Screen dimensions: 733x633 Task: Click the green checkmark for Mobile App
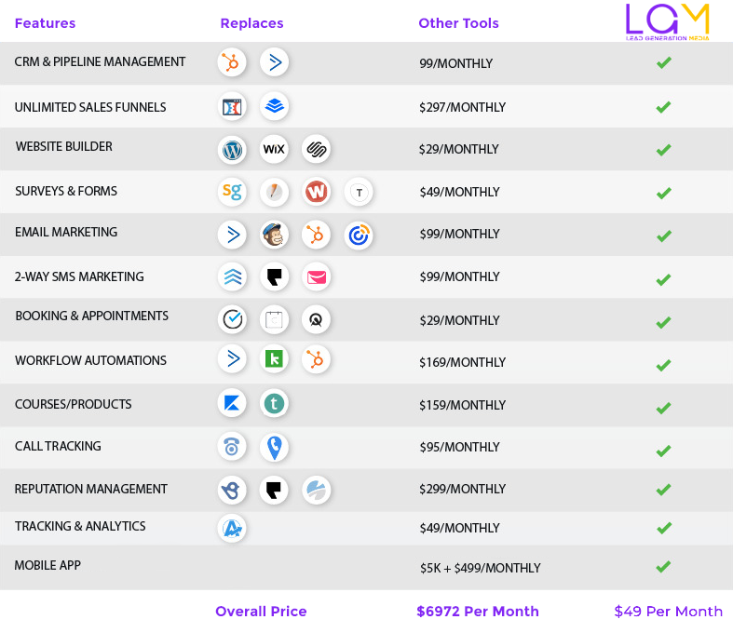tap(663, 566)
